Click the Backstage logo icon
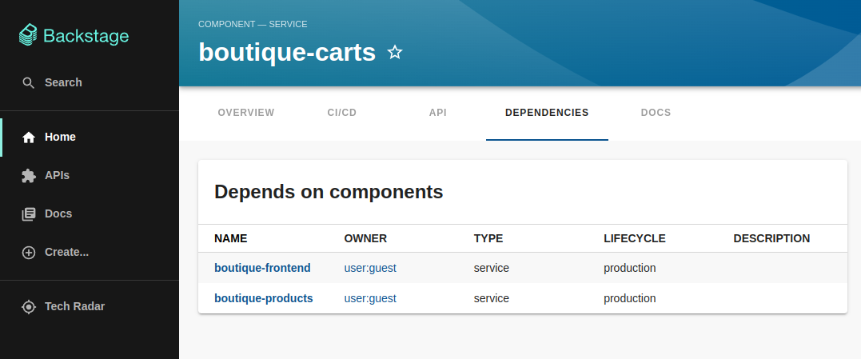 (x=29, y=35)
